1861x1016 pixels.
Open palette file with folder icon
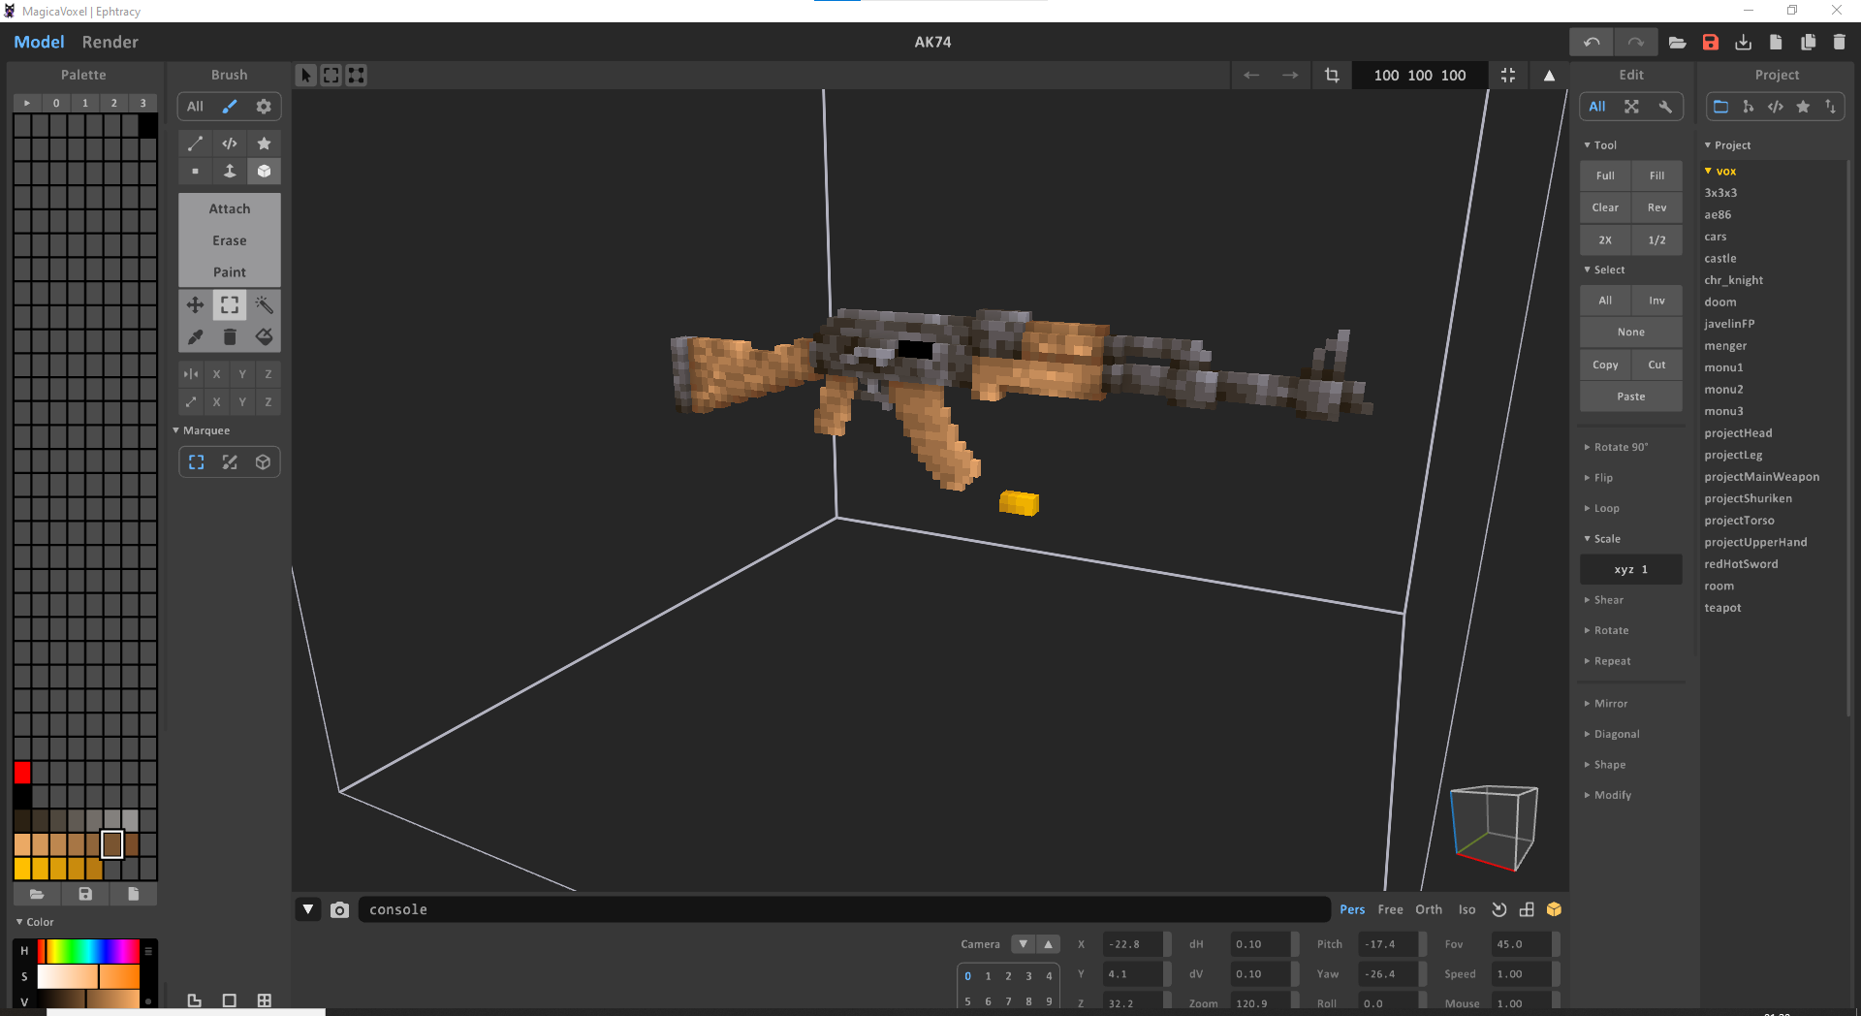click(37, 894)
